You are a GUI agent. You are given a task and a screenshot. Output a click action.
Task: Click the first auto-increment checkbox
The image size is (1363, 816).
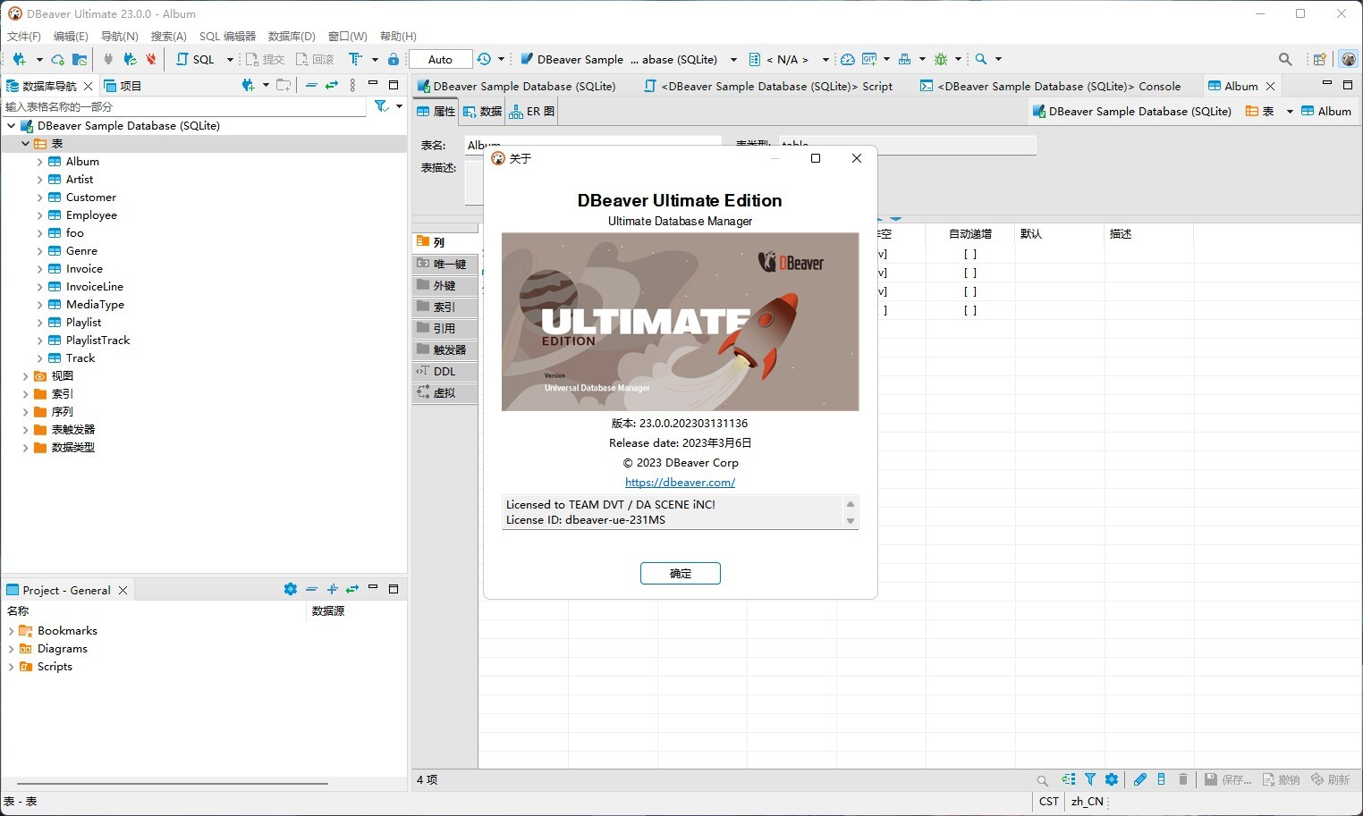point(970,254)
